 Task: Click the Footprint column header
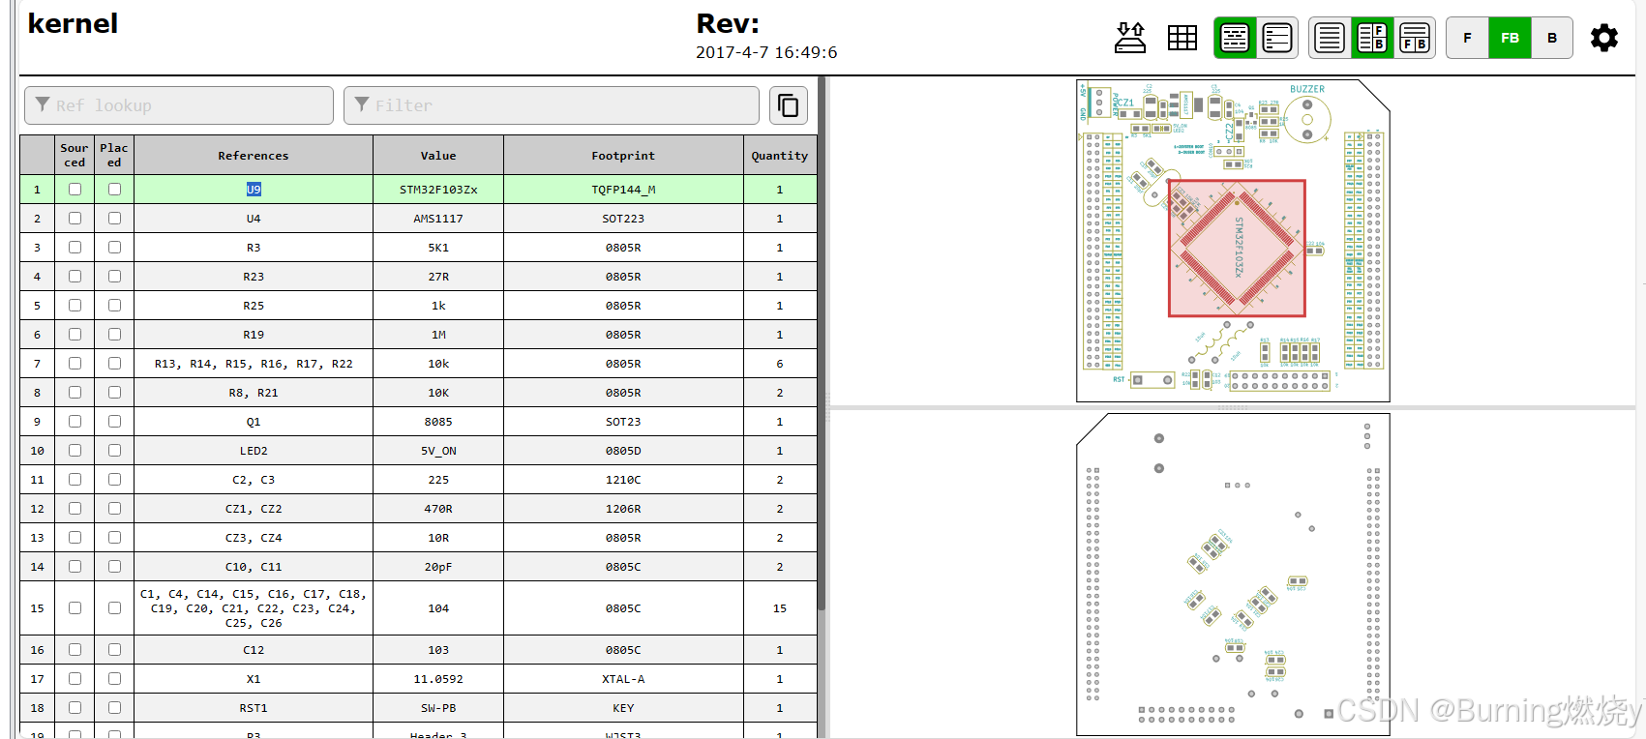click(x=623, y=156)
